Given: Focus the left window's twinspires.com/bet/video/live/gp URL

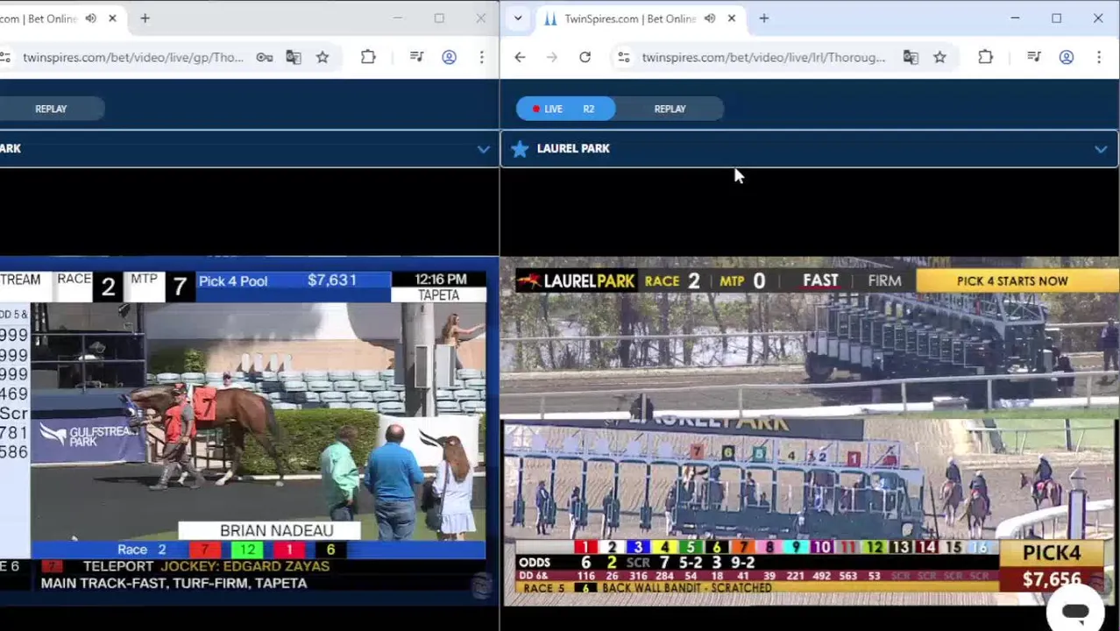Looking at the screenshot, I should (x=133, y=58).
